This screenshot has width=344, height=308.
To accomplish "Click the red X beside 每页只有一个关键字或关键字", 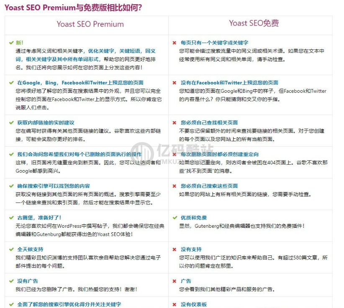I will click(x=175, y=43).
